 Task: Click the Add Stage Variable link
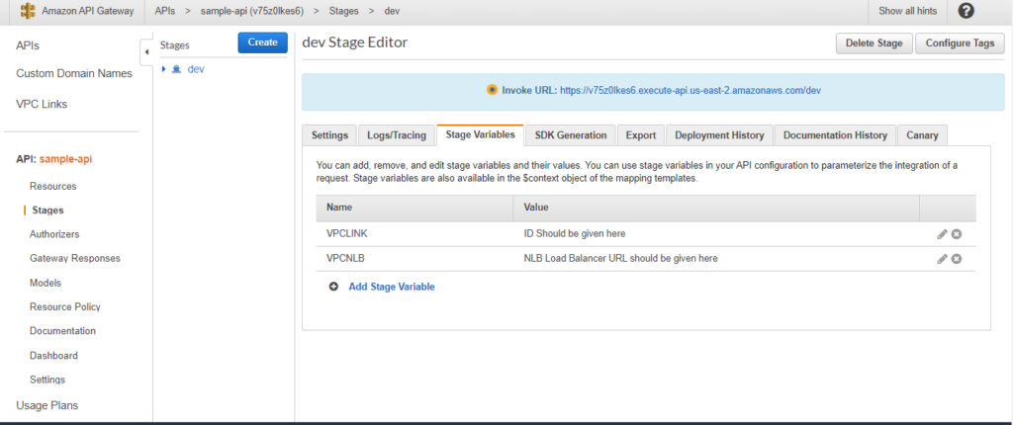[391, 287]
